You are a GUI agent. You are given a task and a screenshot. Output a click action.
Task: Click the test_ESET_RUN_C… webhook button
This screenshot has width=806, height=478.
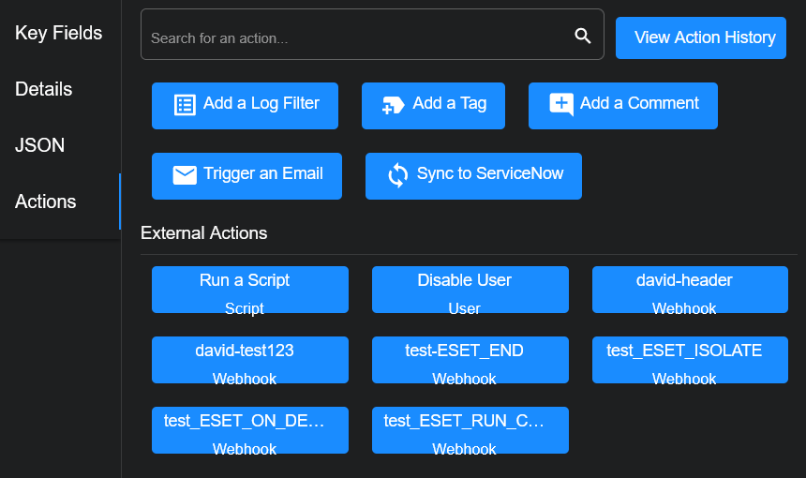tap(470, 430)
